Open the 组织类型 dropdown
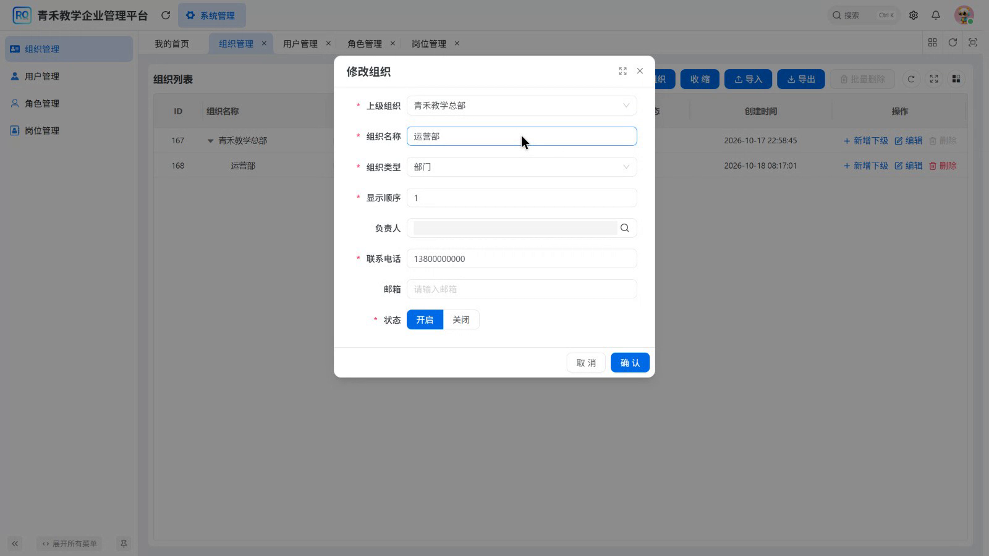 click(x=522, y=167)
